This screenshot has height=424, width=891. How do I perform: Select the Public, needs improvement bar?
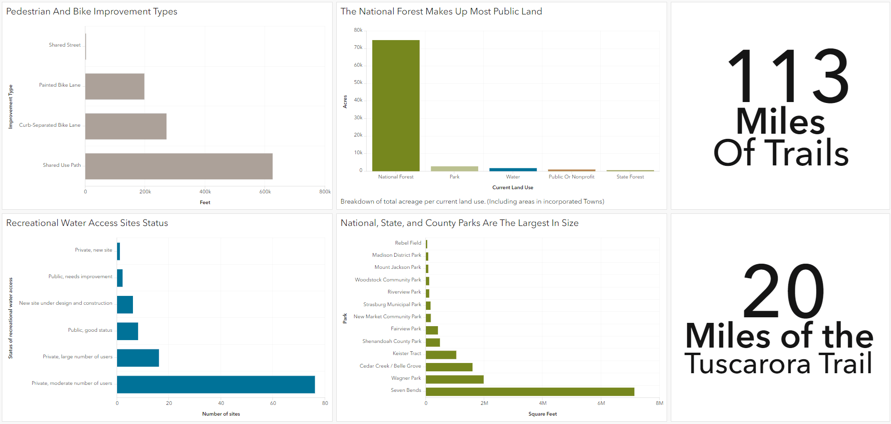(x=120, y=278)
